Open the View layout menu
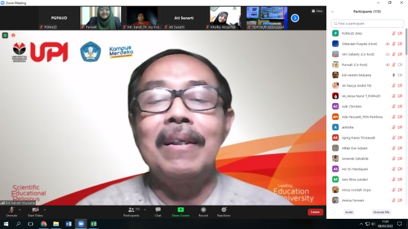408x229 pixels. pyautogui.click(x=317, y=11)
